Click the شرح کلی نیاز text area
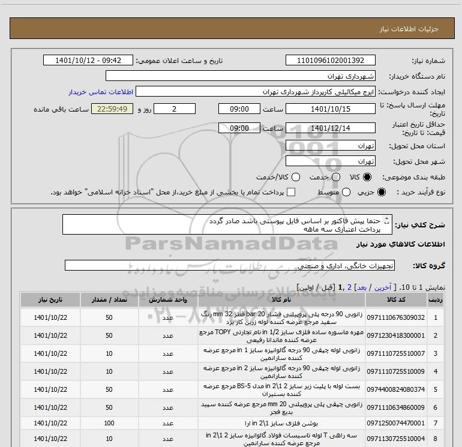The height and width of the screenshot is (447, 462). [x=227, y=225]
